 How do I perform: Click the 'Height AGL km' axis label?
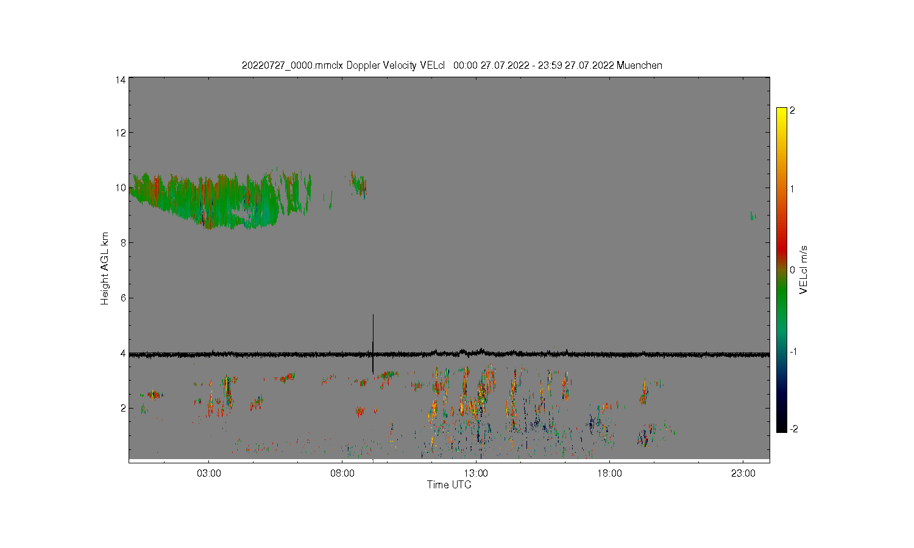point(105,269)
